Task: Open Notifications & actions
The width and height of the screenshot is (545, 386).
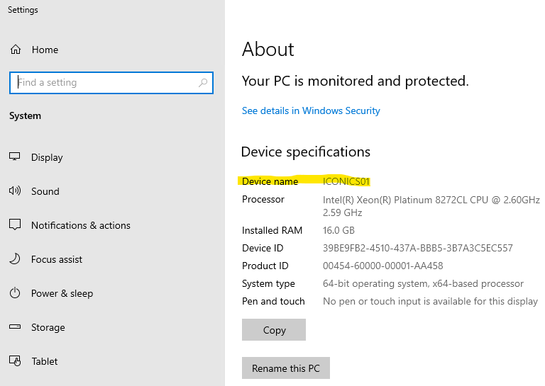Action: [81, 225]
